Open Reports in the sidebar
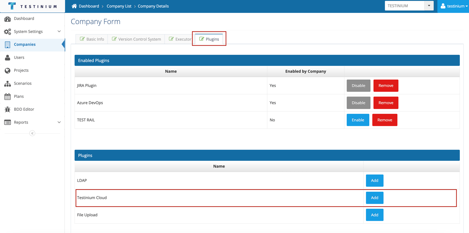 coord(32,122)
